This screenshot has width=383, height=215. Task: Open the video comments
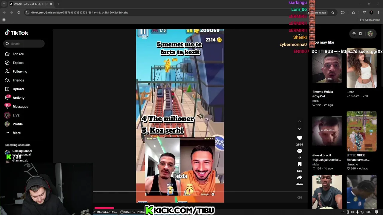300,151
